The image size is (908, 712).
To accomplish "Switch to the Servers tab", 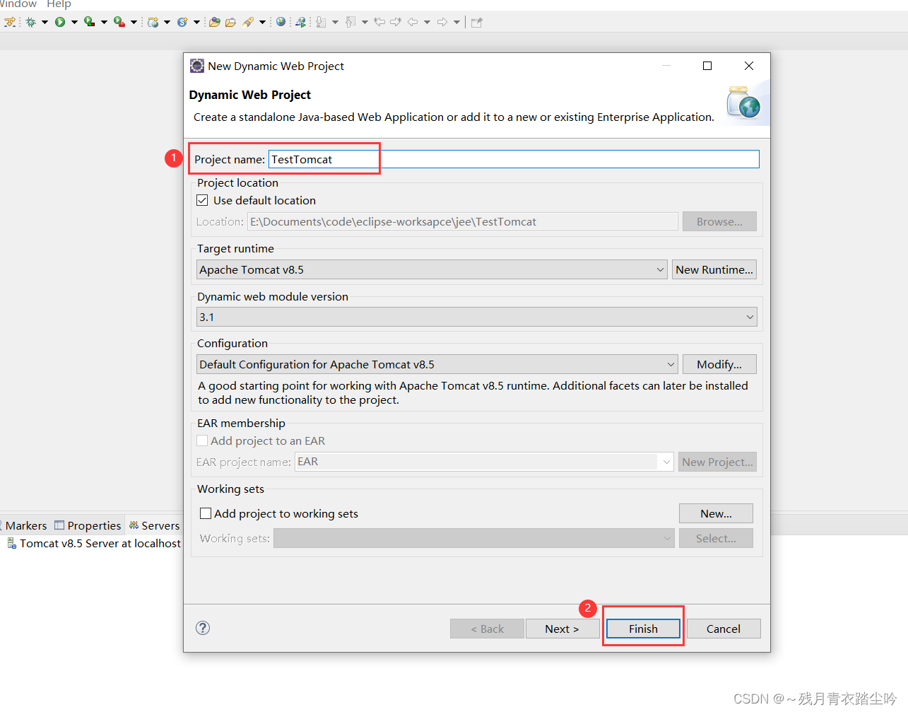I will pyautogui.click(x=154, y=525).
